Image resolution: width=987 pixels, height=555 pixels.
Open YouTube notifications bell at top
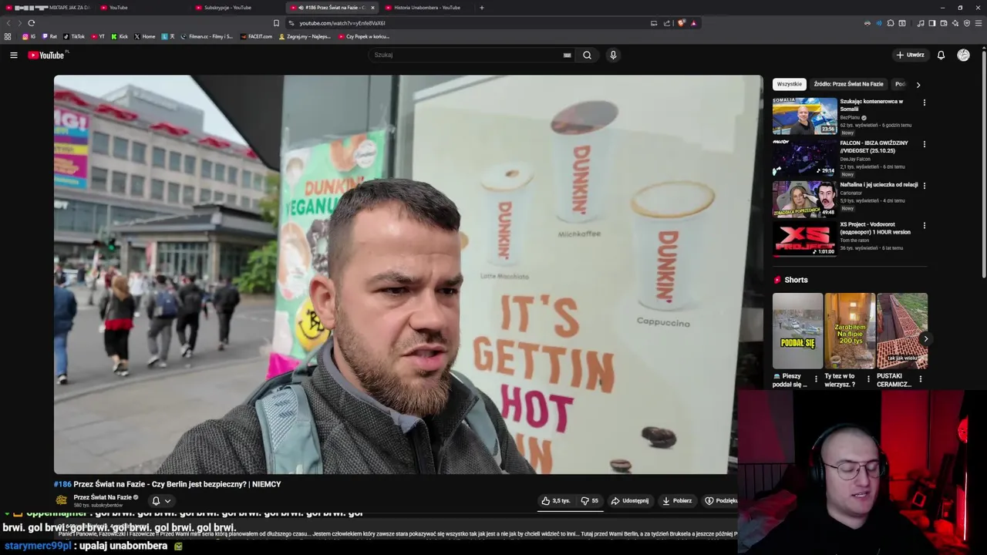[941, 55]
